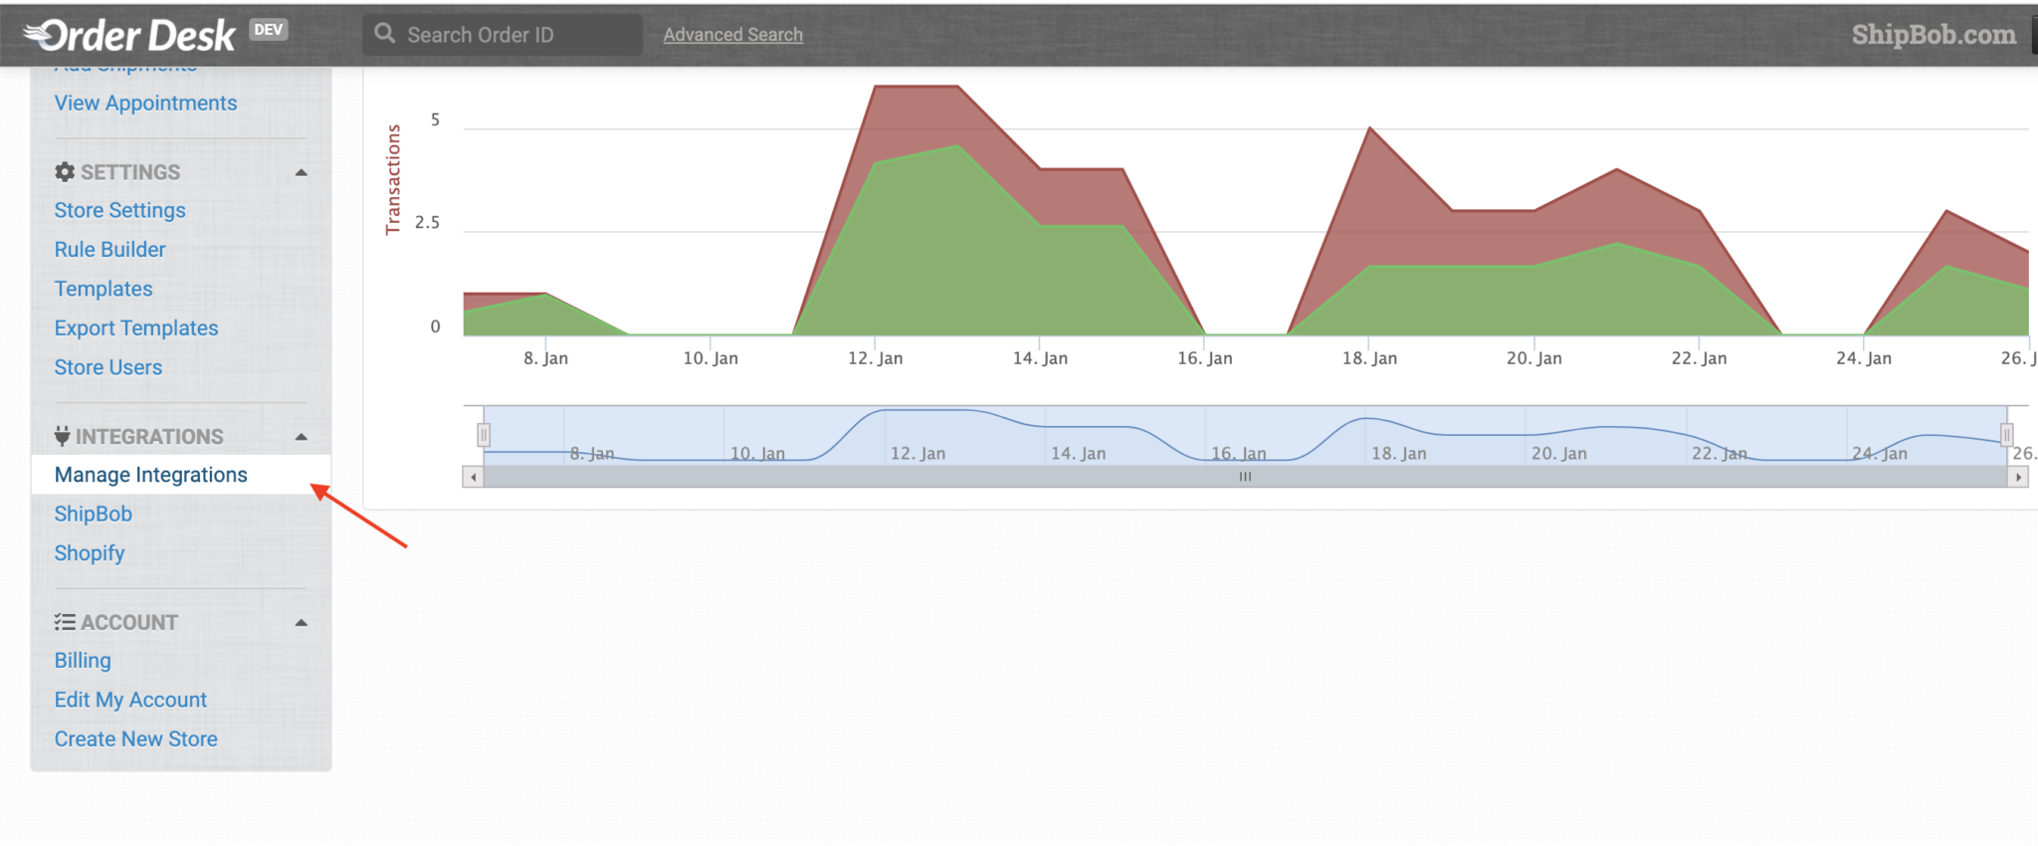Collapse the Settings section
This screenshot has width=2038, height=846.
(302, 173)
